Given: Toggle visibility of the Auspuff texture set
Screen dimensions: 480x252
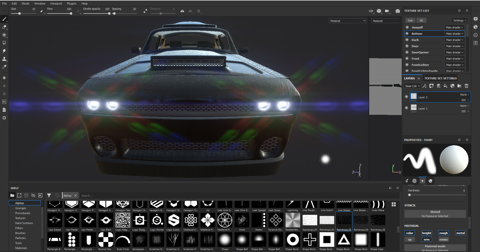Looking at the screenshot, I should tap(407, 27).
